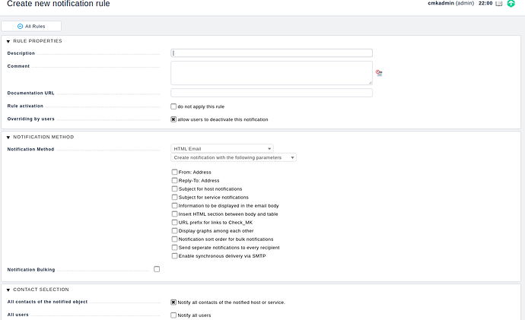Click into the Comment textarea
This screenshot has width=525, height=320.
[x=272, y=73]
